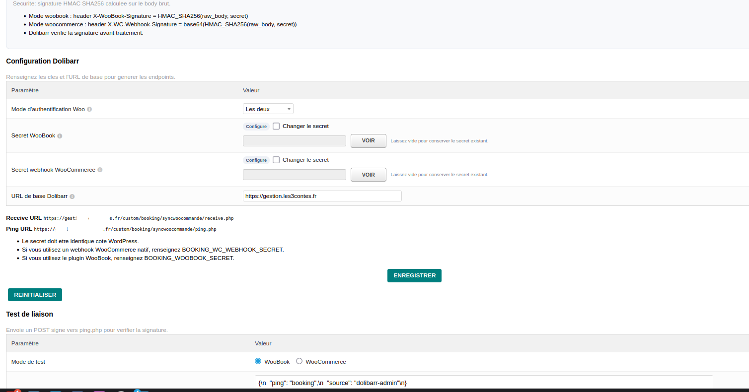Click the JSON ping payload text area
Screen dimensions: 749x392
click(483, 383)
